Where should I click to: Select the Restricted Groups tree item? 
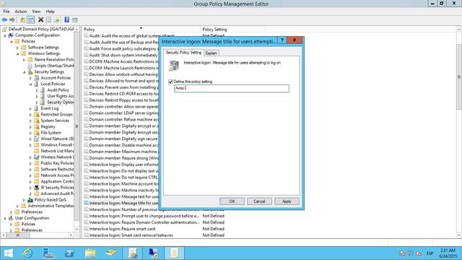[56, 114]
